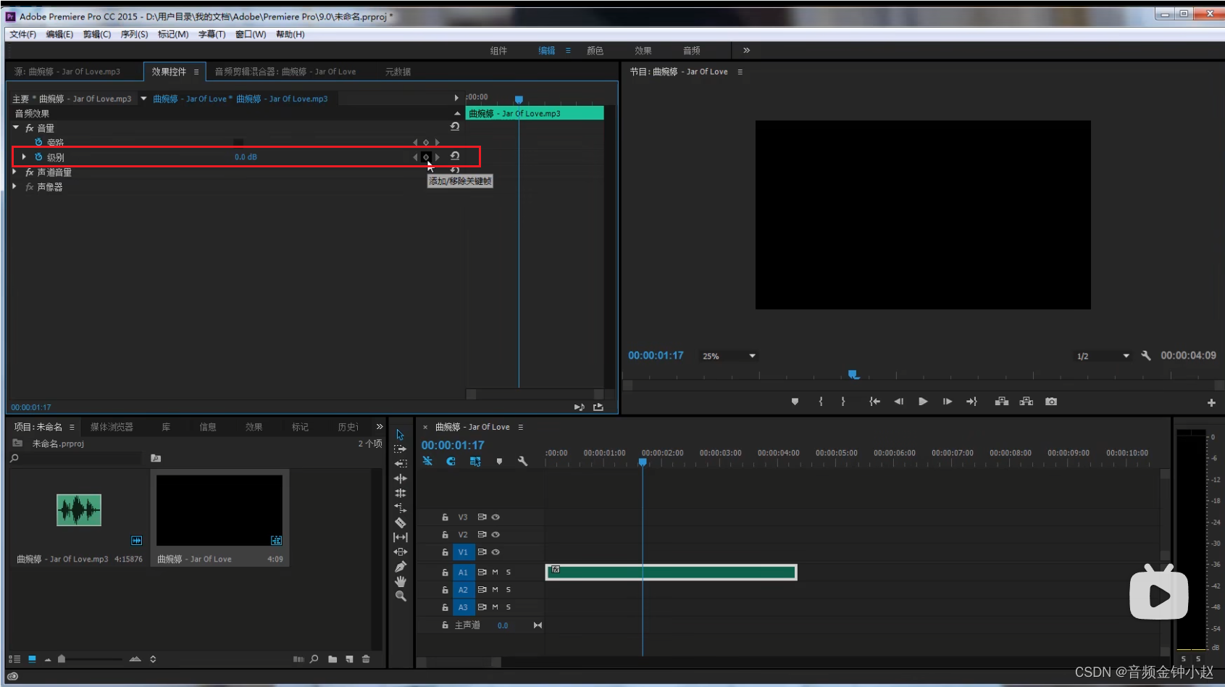Solo audio track A2
The image size is (1225, 687).
[x=509, y=590]
